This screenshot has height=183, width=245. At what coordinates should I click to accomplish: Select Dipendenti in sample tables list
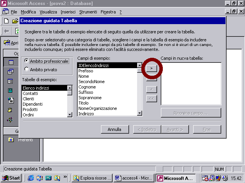(45, 104)
